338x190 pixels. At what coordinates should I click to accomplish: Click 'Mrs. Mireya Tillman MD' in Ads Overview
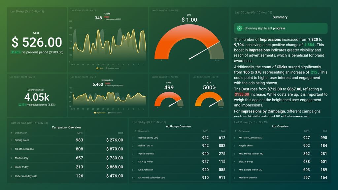click(251, 154)
